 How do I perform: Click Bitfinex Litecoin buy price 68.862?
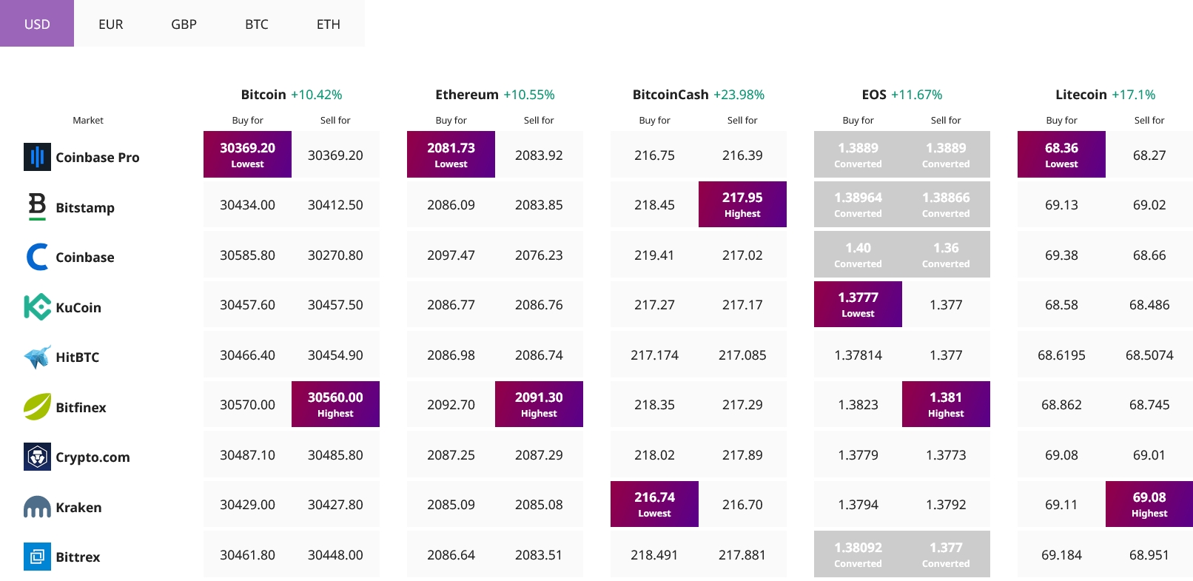pos(1061,404)
